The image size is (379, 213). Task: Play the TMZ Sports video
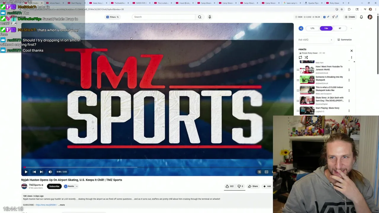pyautogui.click(x=26, y=172)
